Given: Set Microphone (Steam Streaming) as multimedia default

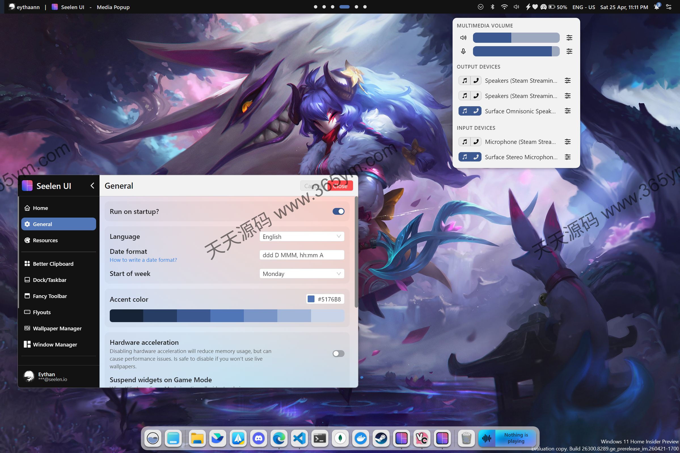Looking at the screenshot, I should pos(464,142).
